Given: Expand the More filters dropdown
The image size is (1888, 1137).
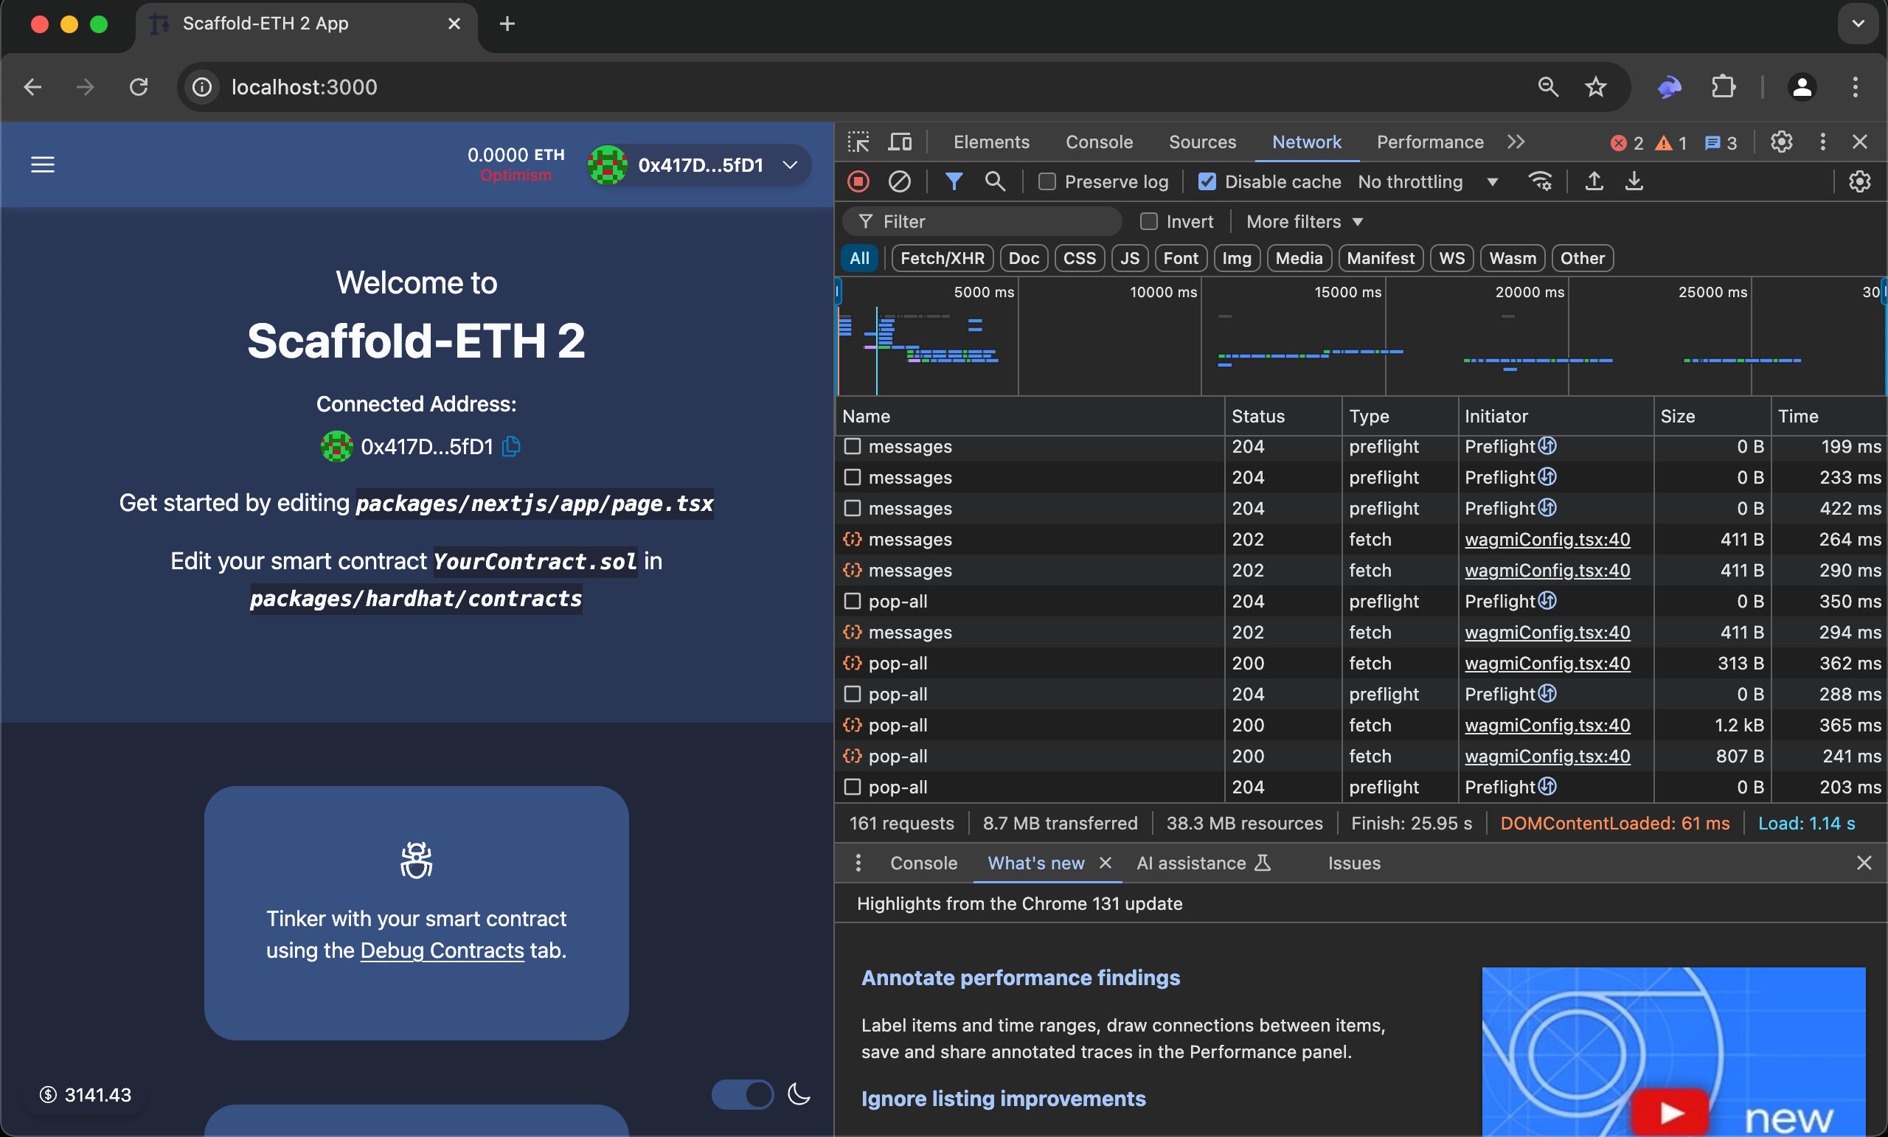Looking at the screenshot, I should (1304, 221).
